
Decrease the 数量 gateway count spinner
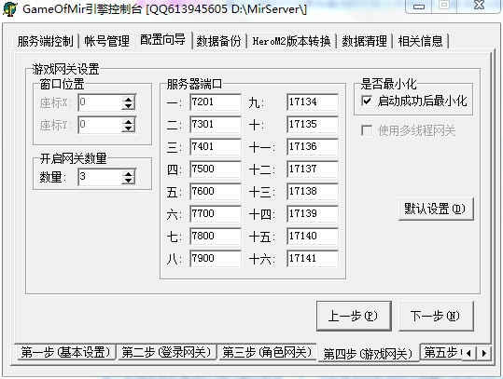click(x=129, y=181)
